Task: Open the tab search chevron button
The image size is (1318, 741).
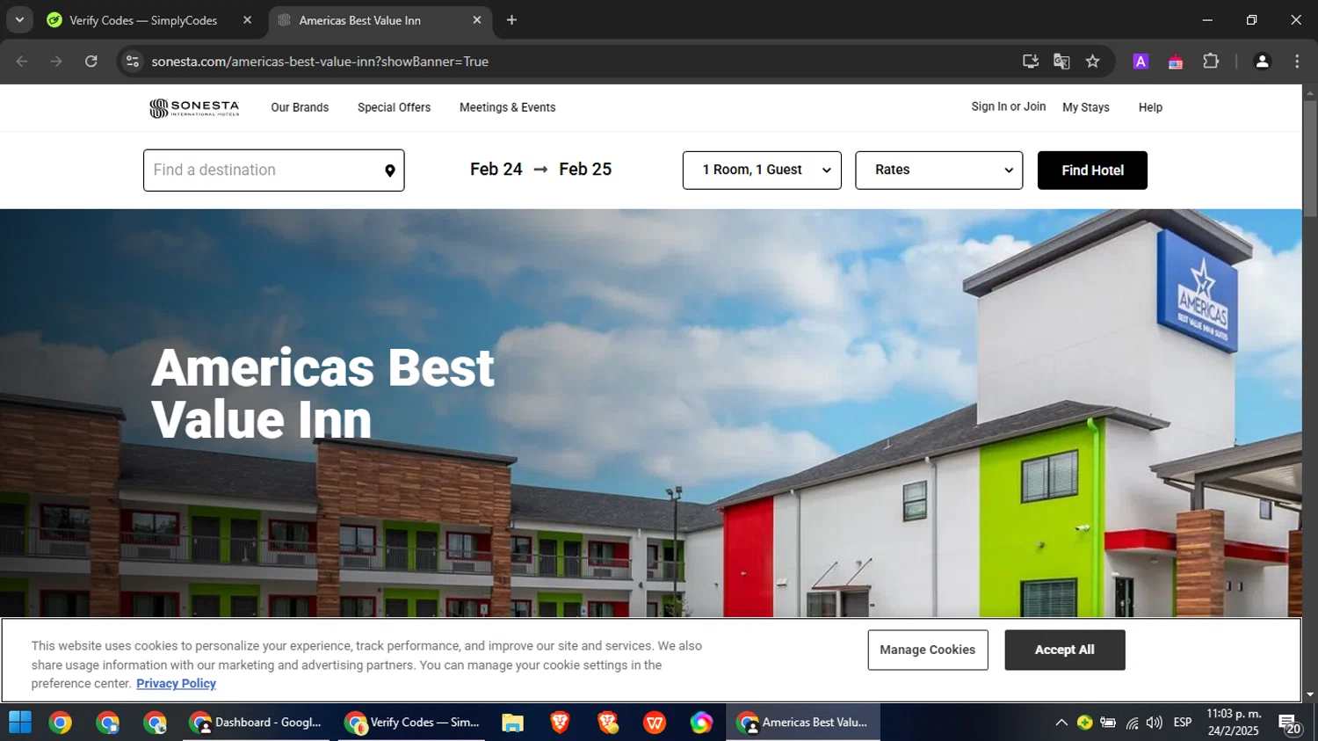Action: pyautogui.click(x=19, y=20)
